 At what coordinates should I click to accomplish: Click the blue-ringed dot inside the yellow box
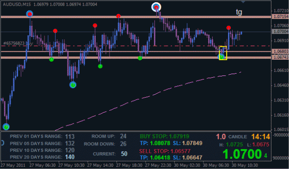click(221, 57)
